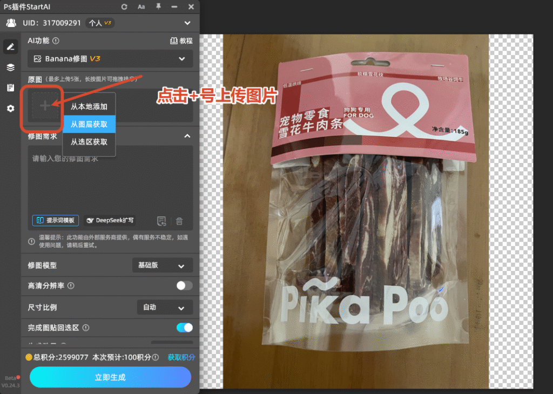This screenshot has width=553, height=394.
Task: Click the UID: 317009291 text
Action: (52, 23)
